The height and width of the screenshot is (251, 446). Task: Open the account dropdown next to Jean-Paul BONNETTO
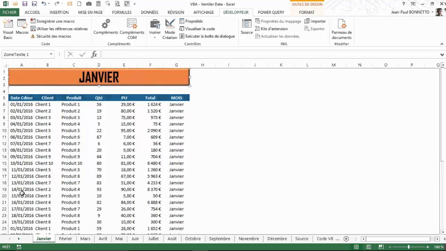(x=432, y=12)
